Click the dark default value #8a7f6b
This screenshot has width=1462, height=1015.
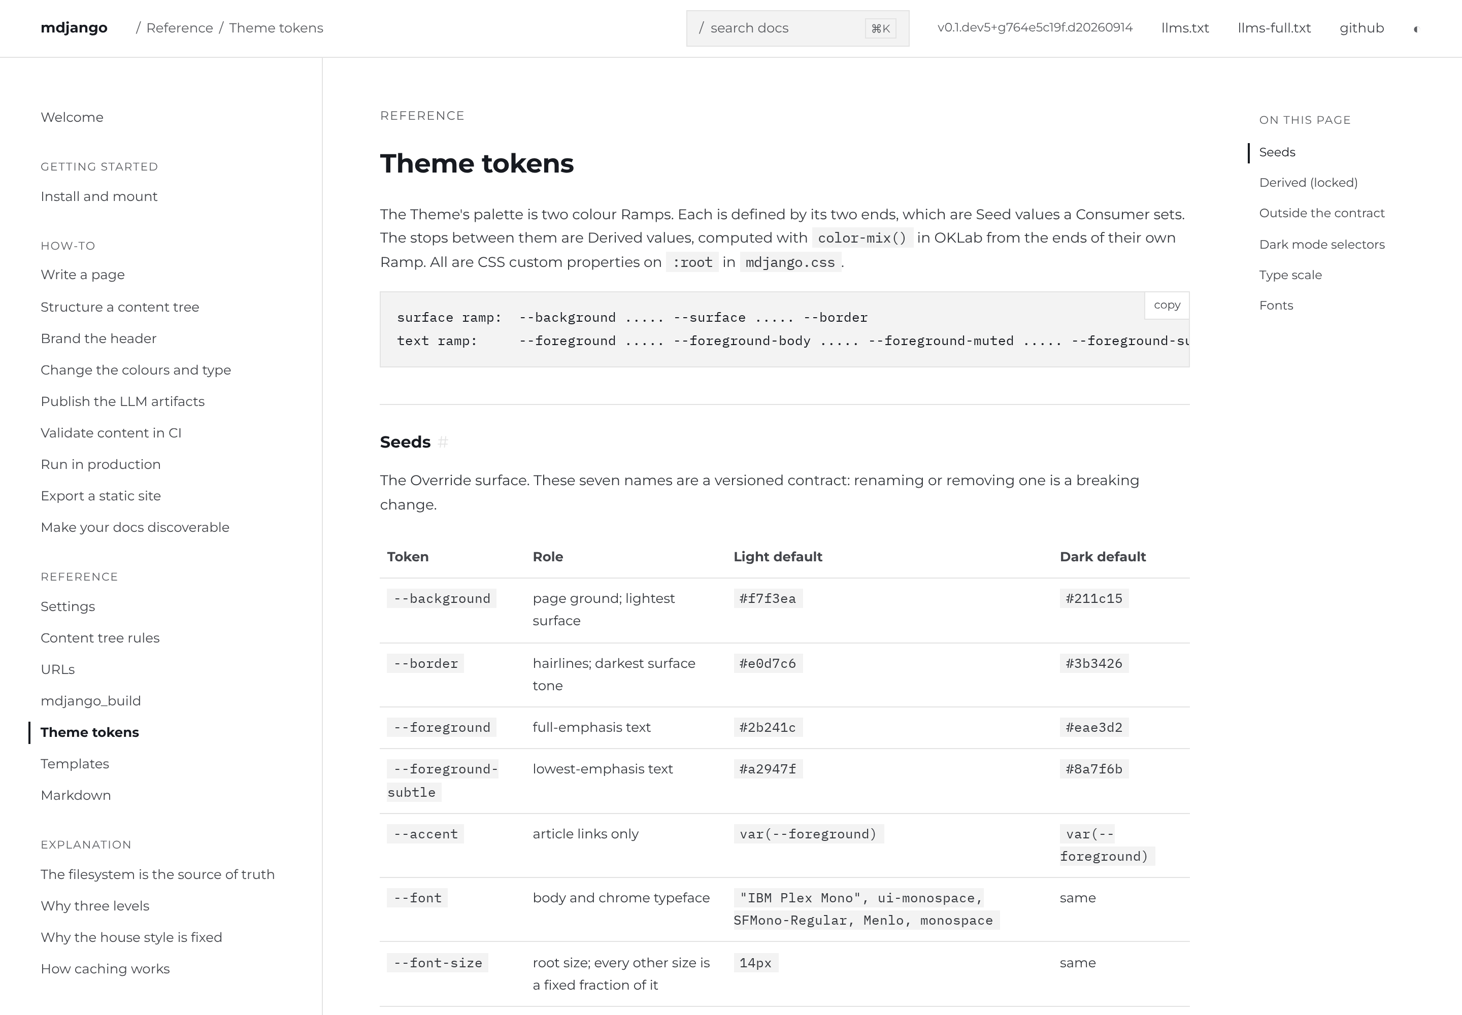click(x=1094, y=769)
